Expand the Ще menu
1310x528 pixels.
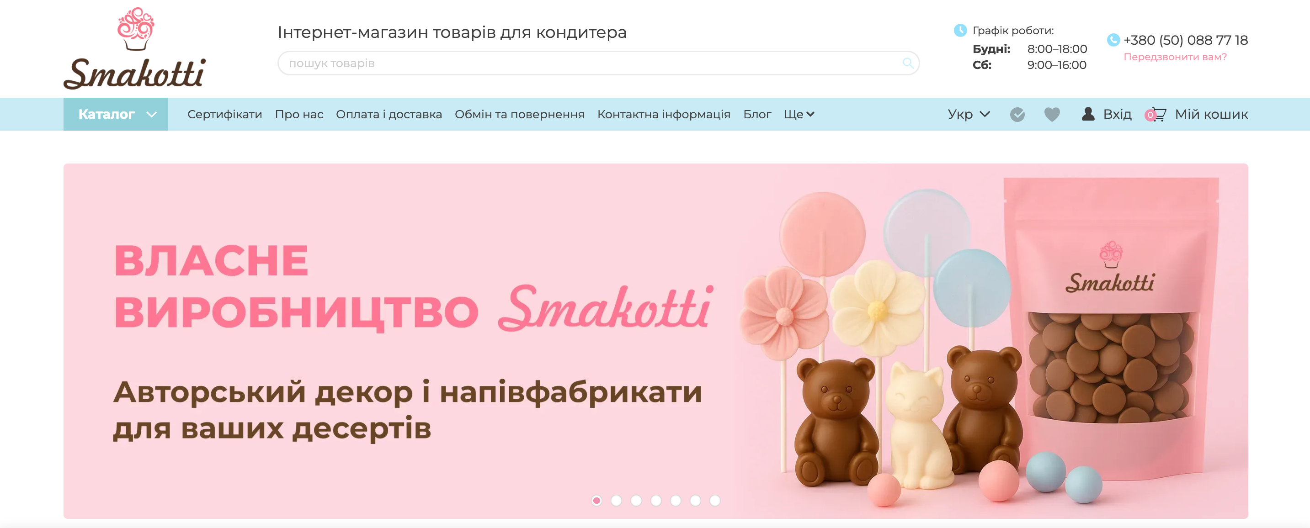(x=799, y=114)
